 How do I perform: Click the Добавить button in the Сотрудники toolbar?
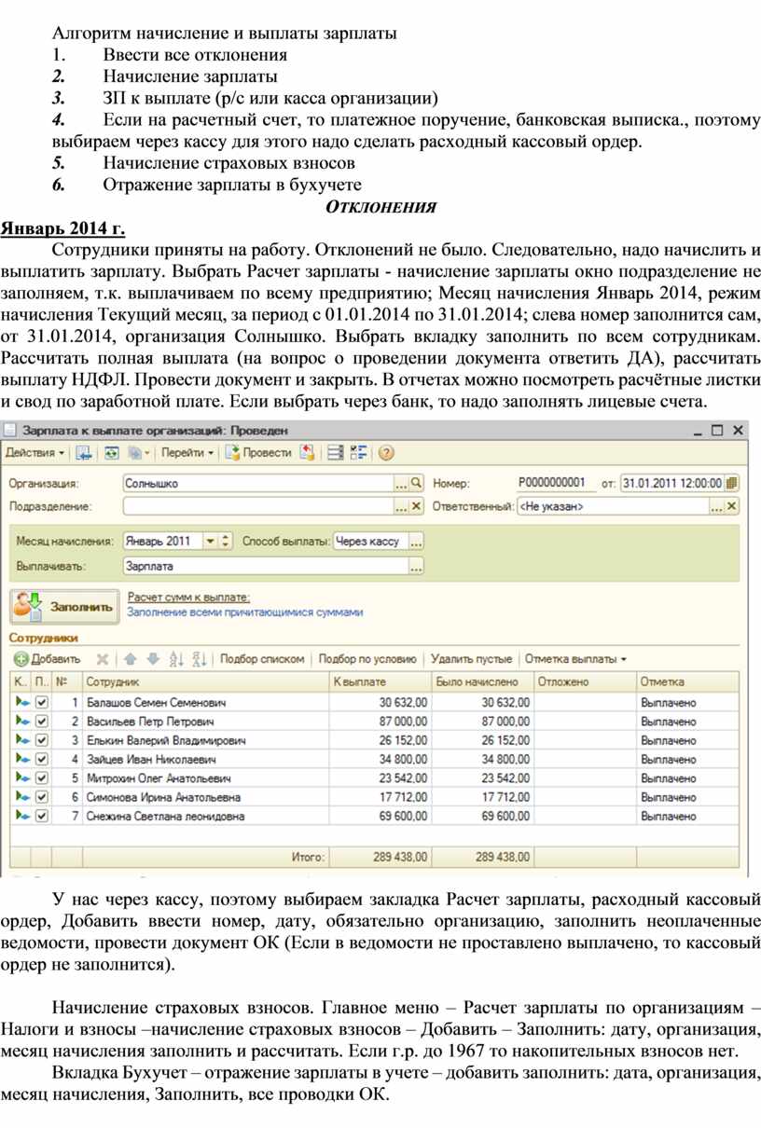(48, 659)
